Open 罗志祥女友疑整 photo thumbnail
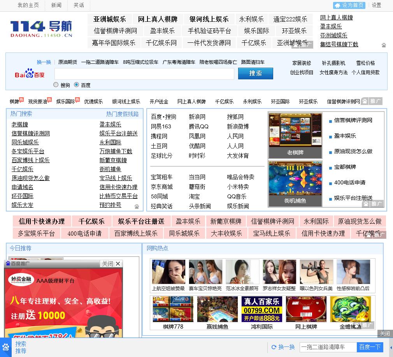This screenshot has height=357, width=393. point(279,272)
